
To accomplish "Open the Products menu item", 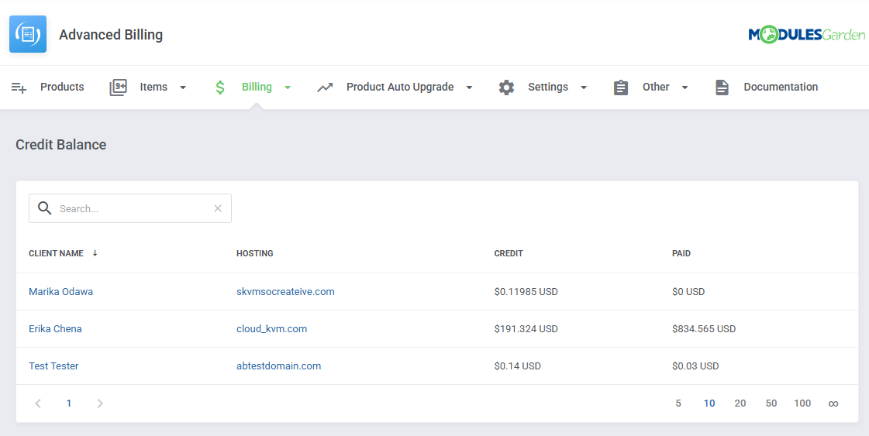I will tap(62, 88).
